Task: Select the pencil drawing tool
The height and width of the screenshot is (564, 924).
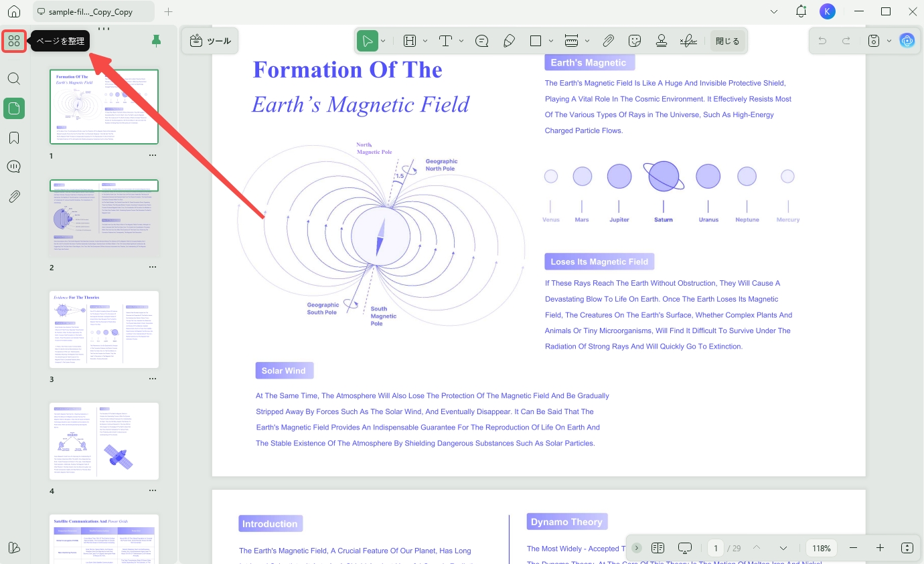Action: tap(509, 41)
